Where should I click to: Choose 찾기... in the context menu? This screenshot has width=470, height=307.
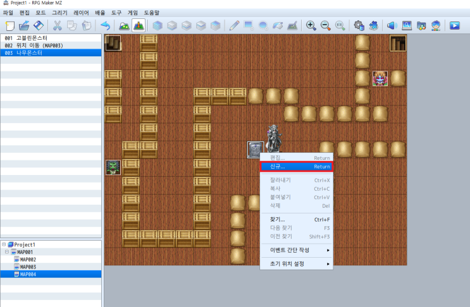(297, 219)
